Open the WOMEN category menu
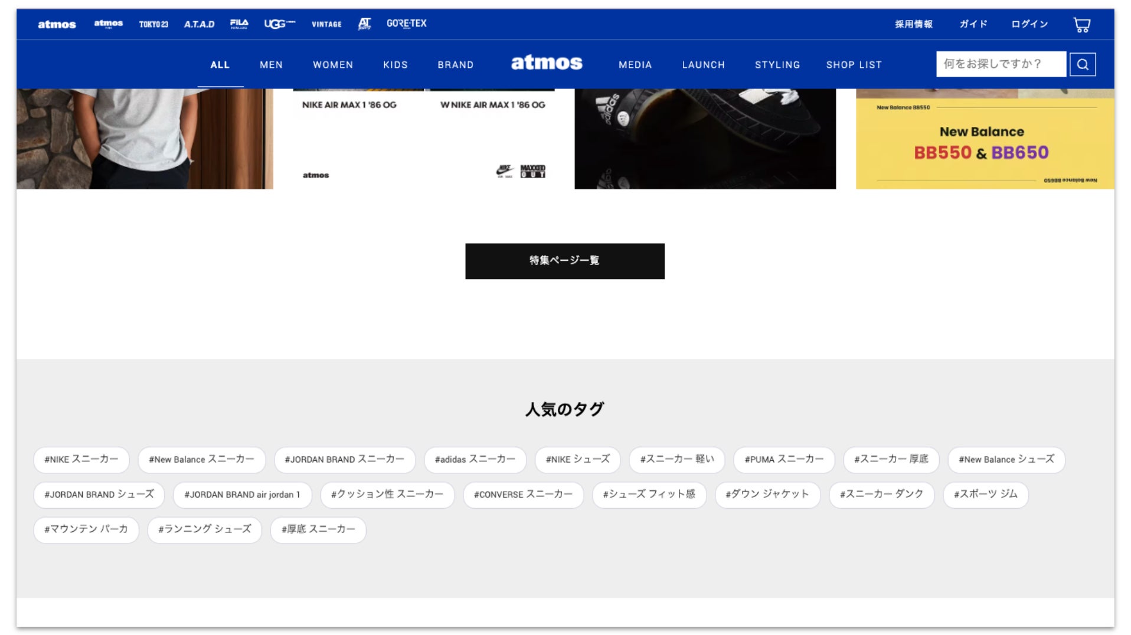Screen dimensions: 1131x635 click(333, 65)
